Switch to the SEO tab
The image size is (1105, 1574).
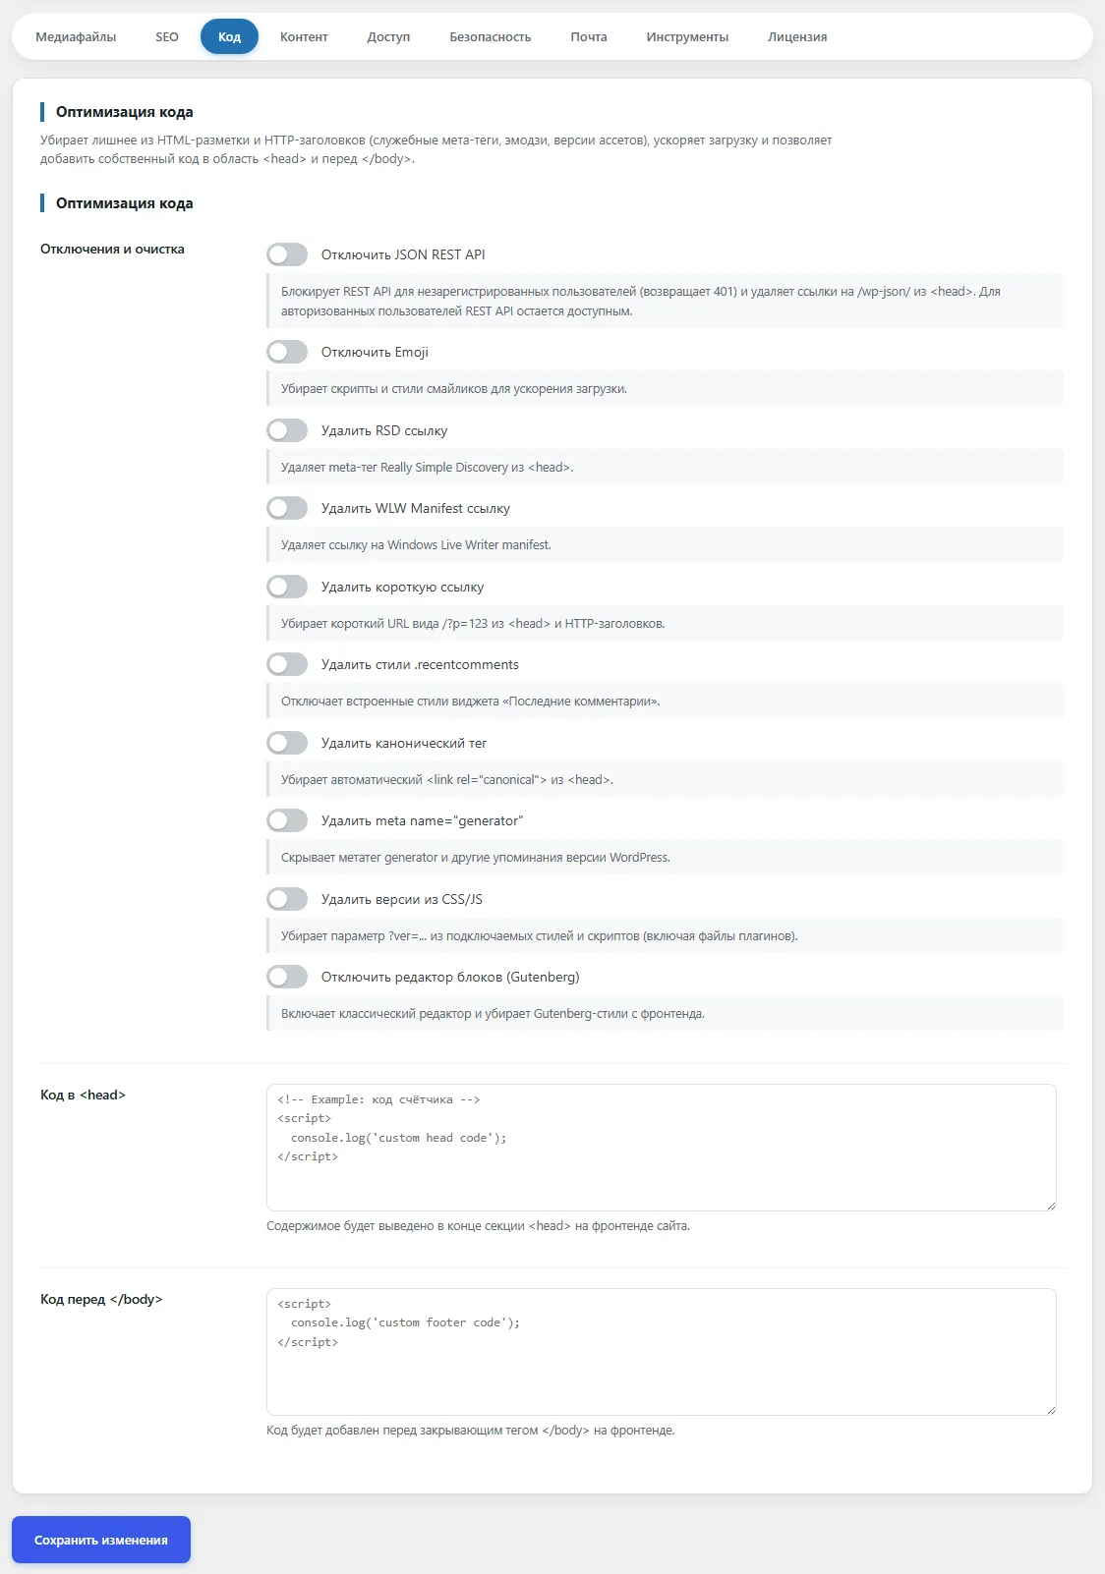[167, 37]
